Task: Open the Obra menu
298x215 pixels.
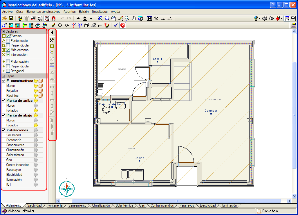Action: pos(19,12)
